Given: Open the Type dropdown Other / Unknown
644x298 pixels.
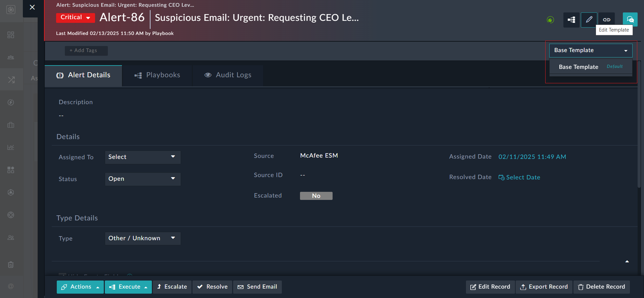Looking at the screenshot, I should tap(143, 239).
